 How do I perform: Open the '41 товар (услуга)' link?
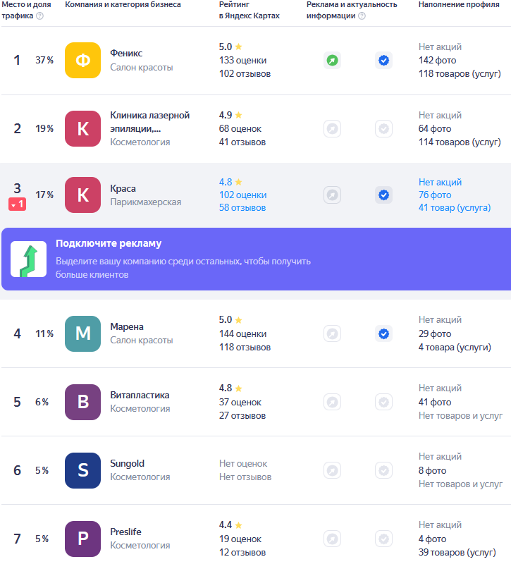(x=455, y=207)
